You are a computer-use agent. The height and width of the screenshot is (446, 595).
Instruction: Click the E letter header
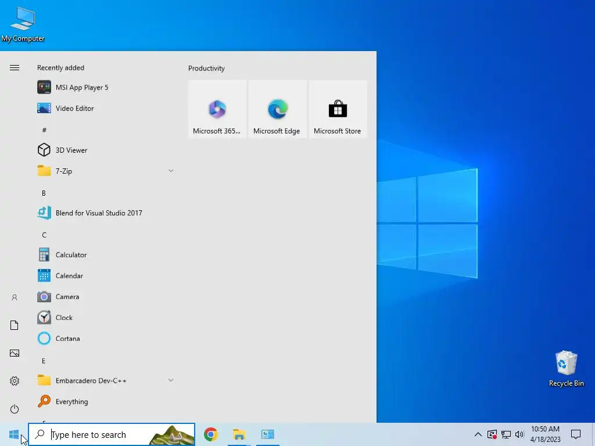(x=44, y=361)
